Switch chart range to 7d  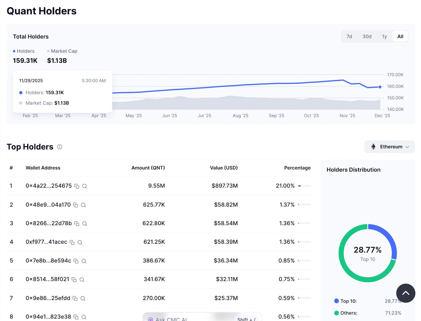tap(349, 37)
